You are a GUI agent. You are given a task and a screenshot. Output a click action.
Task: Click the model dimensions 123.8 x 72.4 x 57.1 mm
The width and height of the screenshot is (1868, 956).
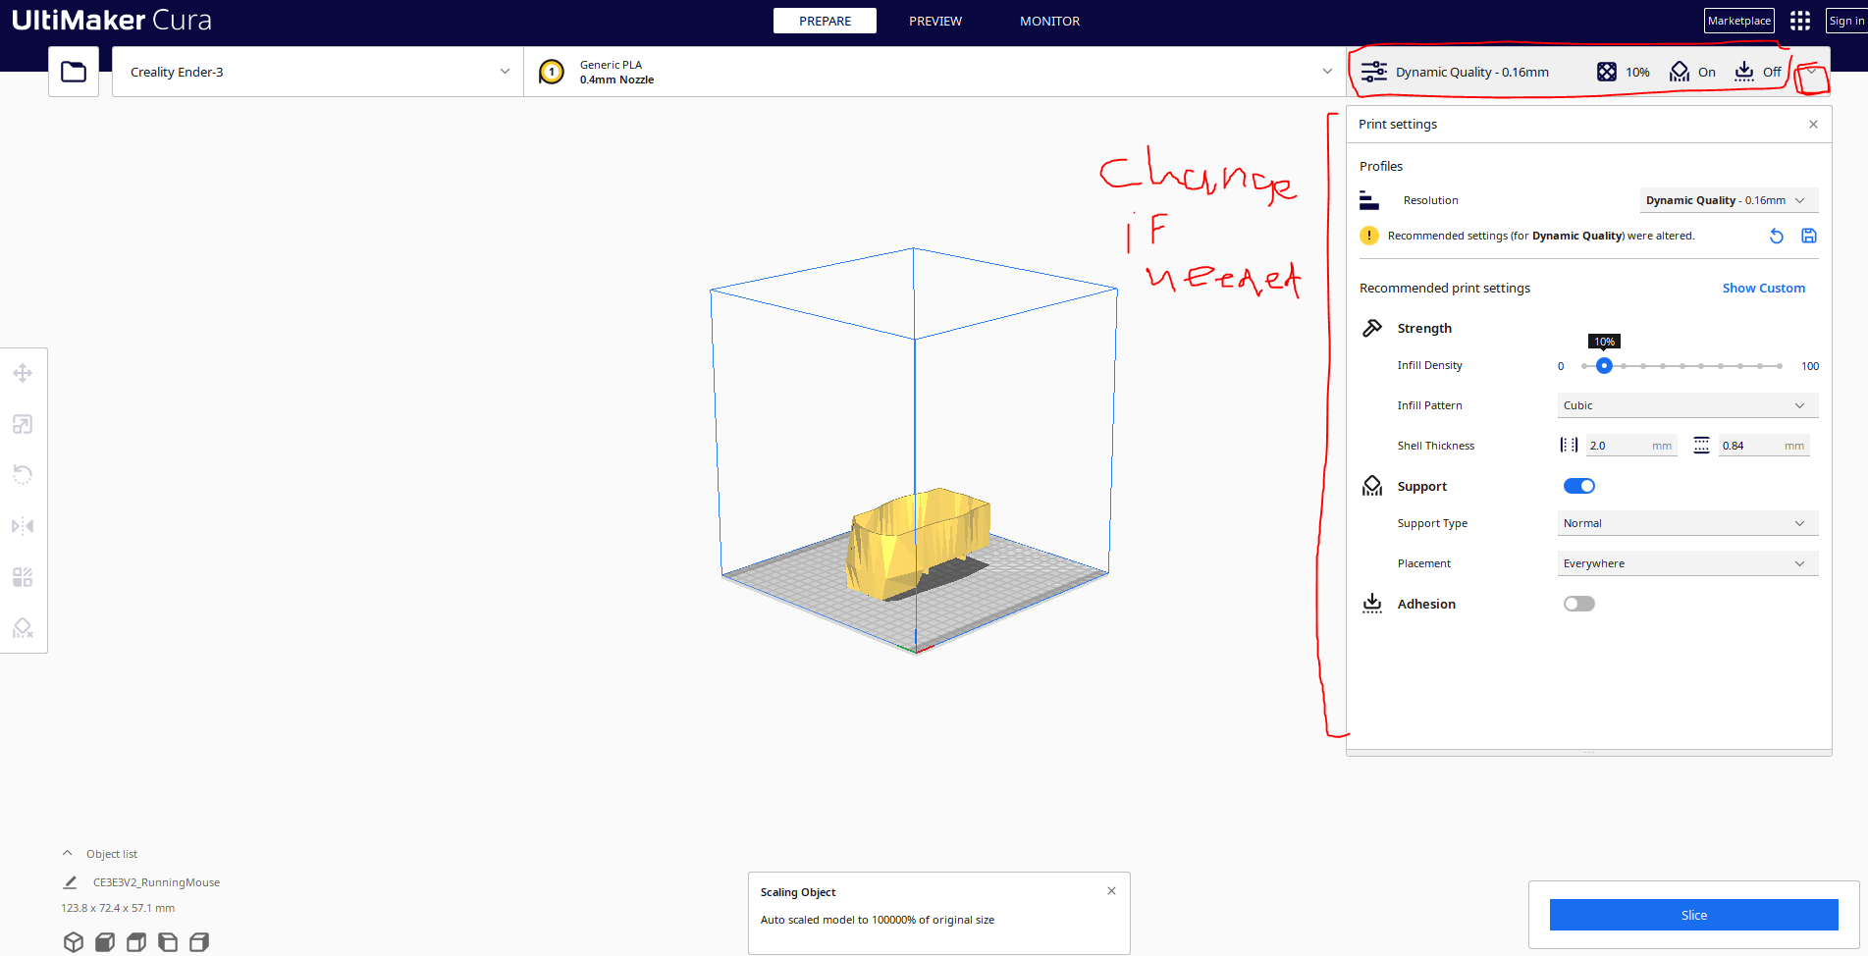tap(118, 908)
